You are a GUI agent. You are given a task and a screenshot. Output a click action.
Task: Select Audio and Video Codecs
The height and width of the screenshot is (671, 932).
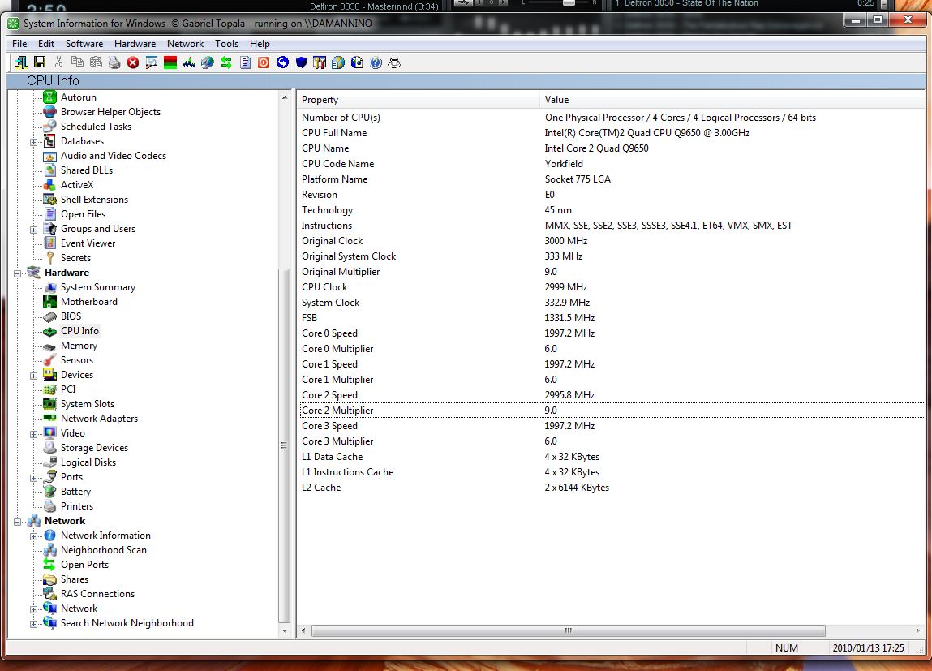[114, 156]
